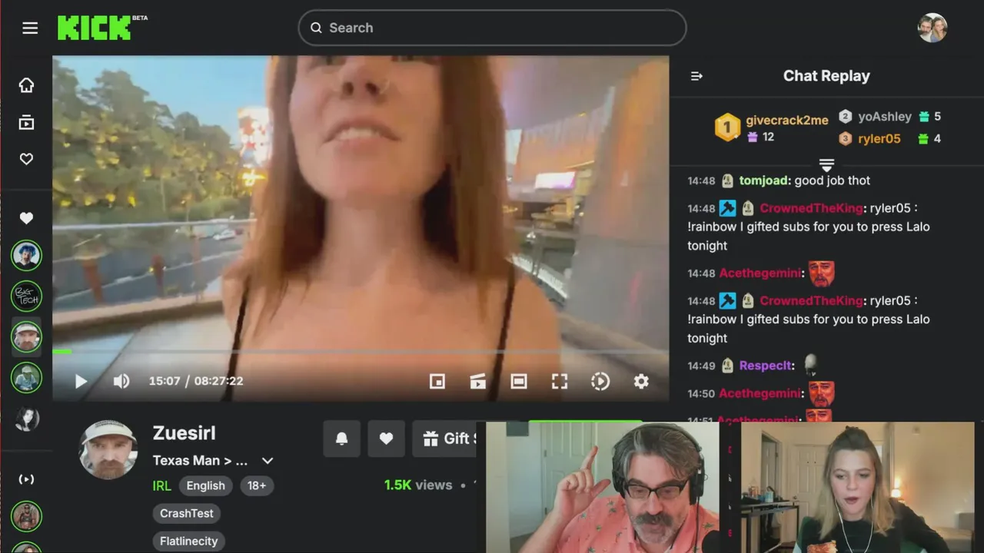The image size is (984, 553).
Task: Open Zuesirl channel avatar
Action: [x=108, y=449]
